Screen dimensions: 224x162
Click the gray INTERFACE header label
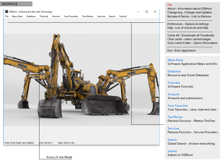click(17, 4)
